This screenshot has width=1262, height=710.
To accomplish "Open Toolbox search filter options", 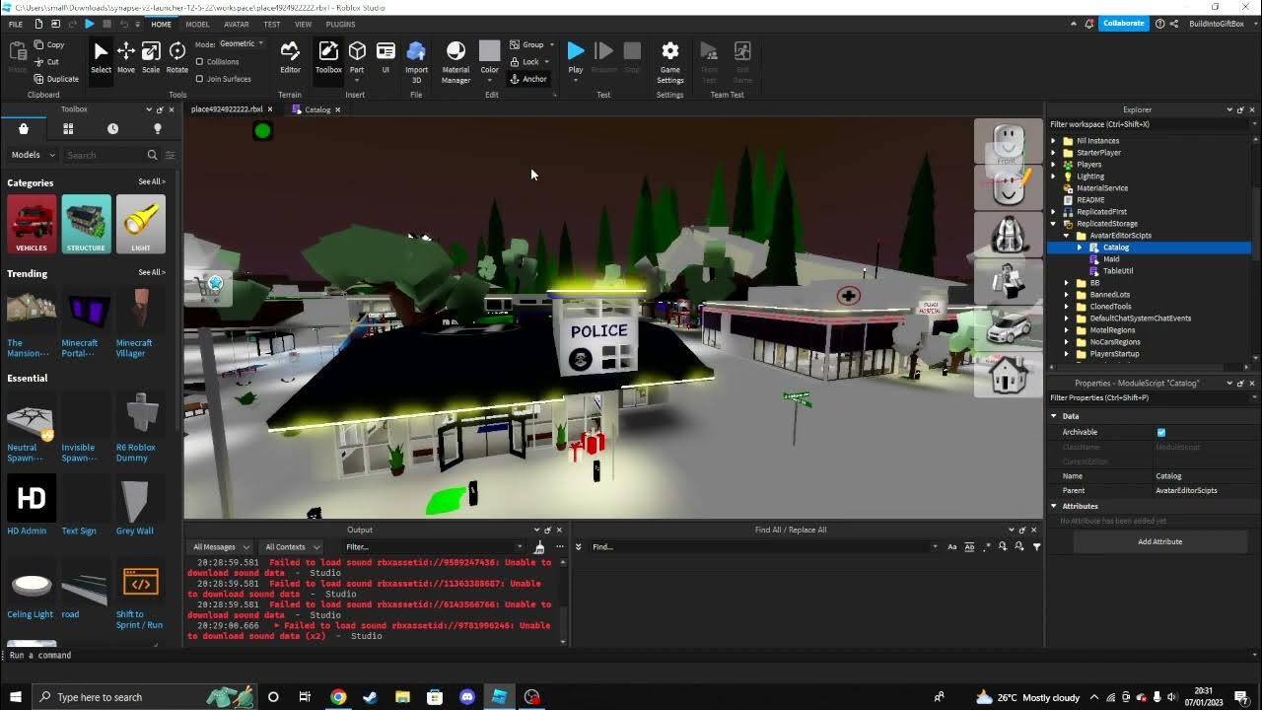I will pos(170,155).
